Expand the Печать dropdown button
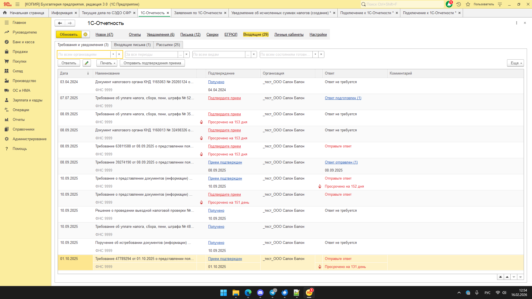 pyautogui.click(x=107, y=63)
